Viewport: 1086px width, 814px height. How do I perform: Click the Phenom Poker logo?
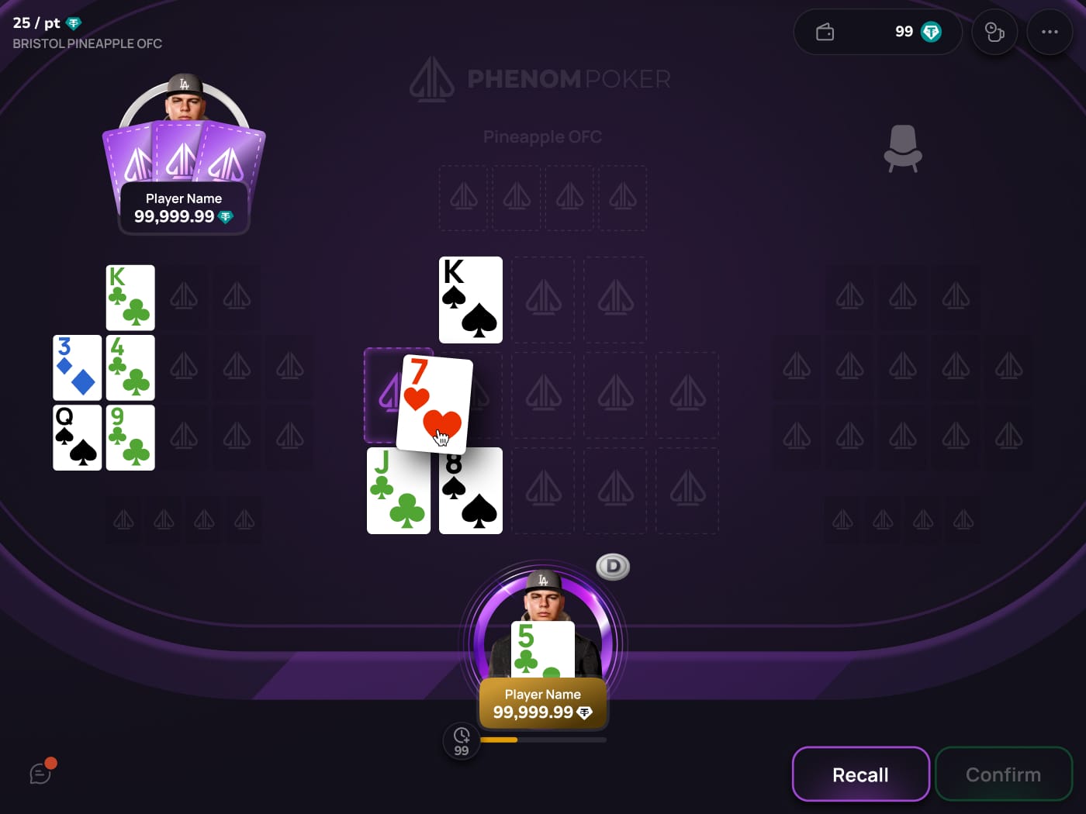540,79
